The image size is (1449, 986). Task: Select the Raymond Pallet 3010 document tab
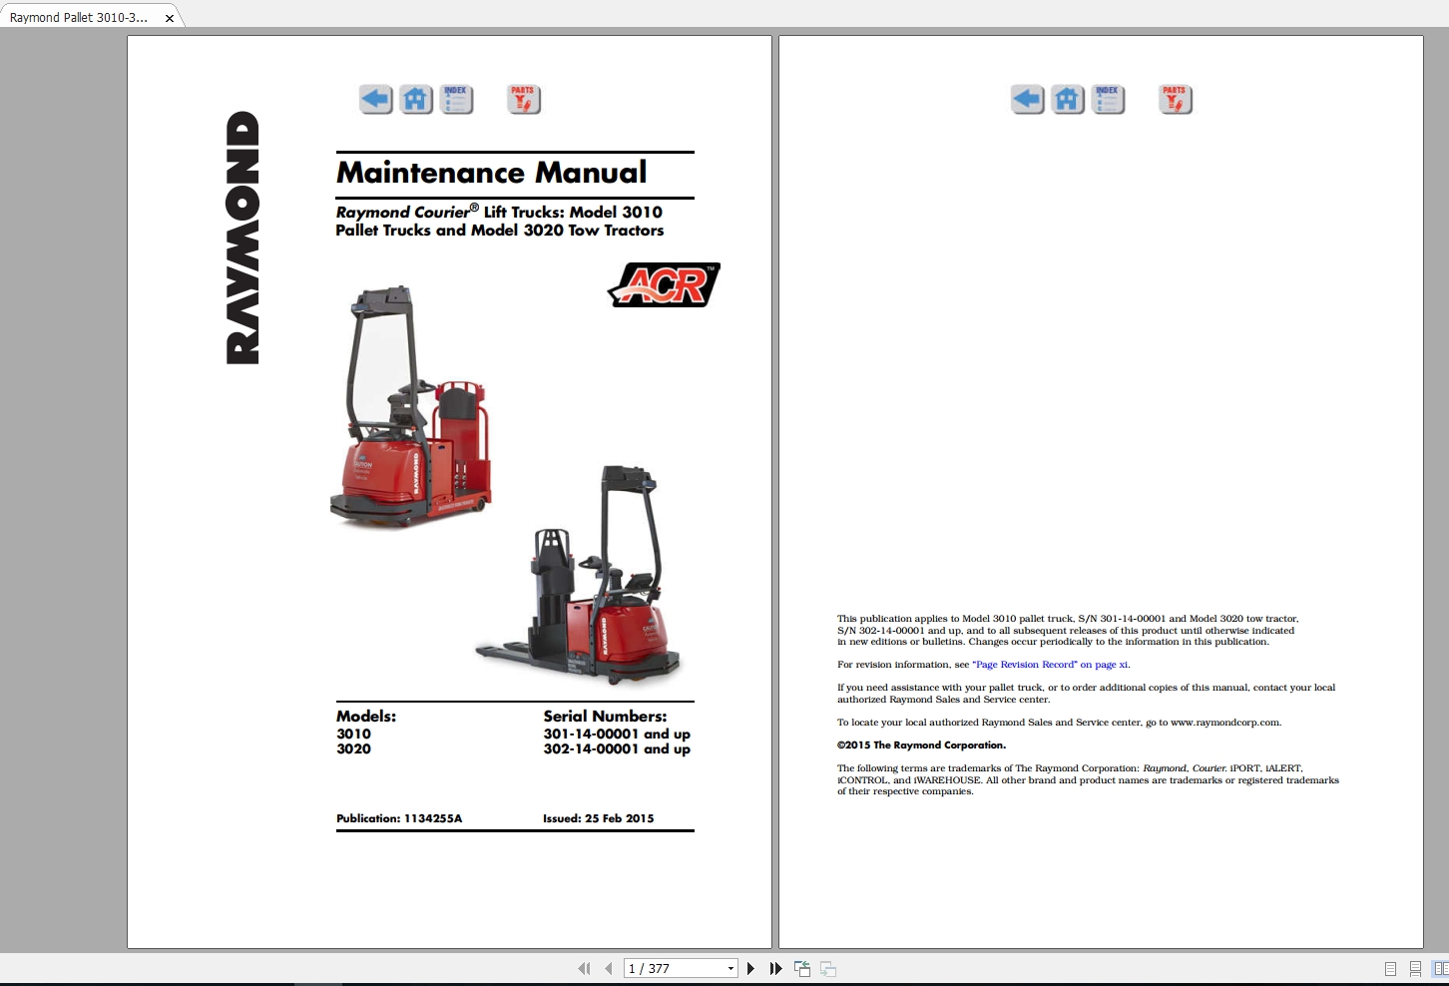80,17
